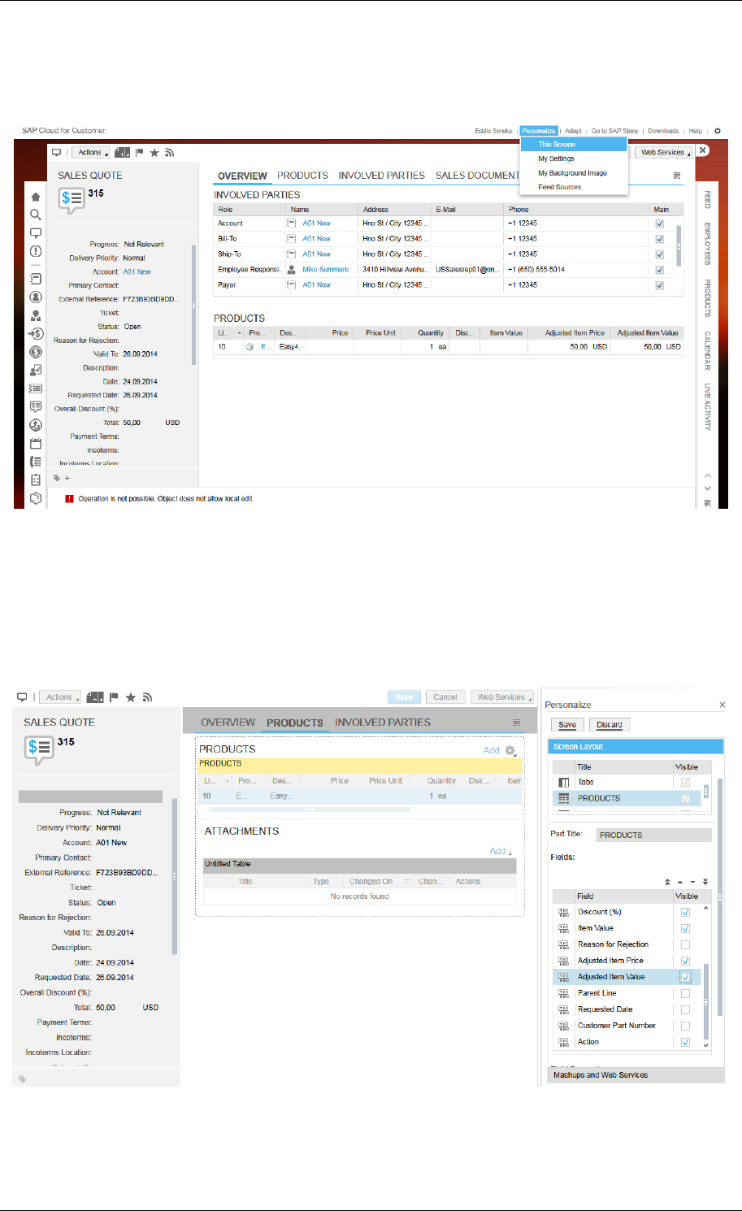Open the cube Products icon at sidebar bottom

[x=36, y=498]
